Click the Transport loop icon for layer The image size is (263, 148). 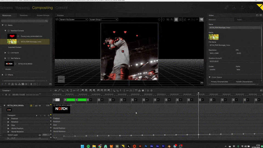click(x=48, y=115)
